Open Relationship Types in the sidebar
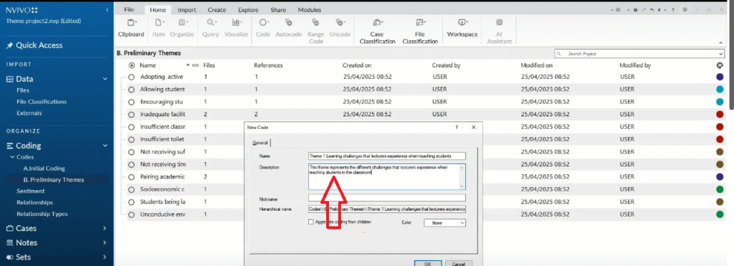This screenshot has width=734, height=266. [42, 214]
